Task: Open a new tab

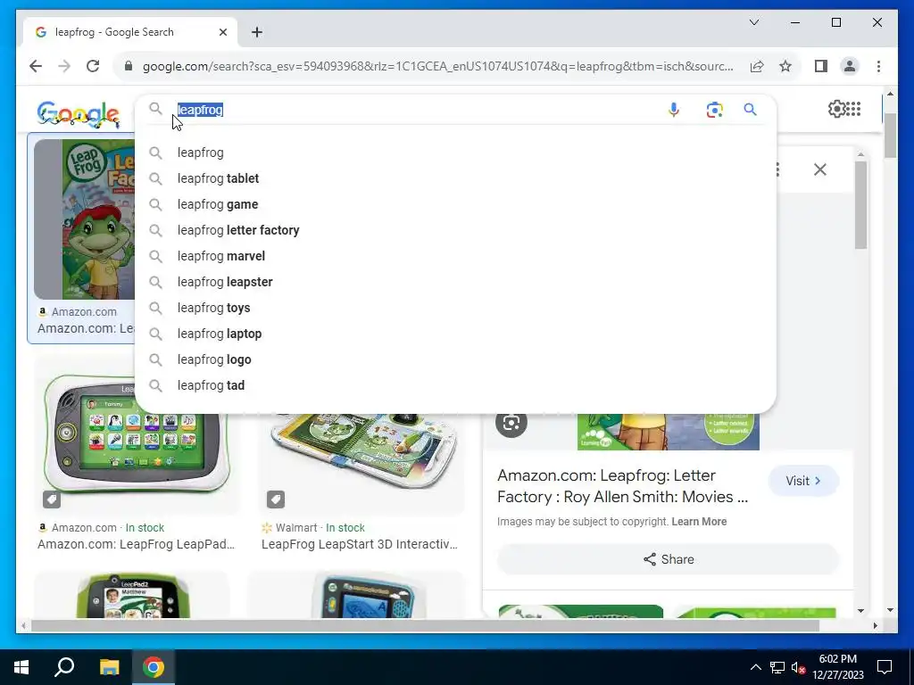Action: [x=257, y=32]
